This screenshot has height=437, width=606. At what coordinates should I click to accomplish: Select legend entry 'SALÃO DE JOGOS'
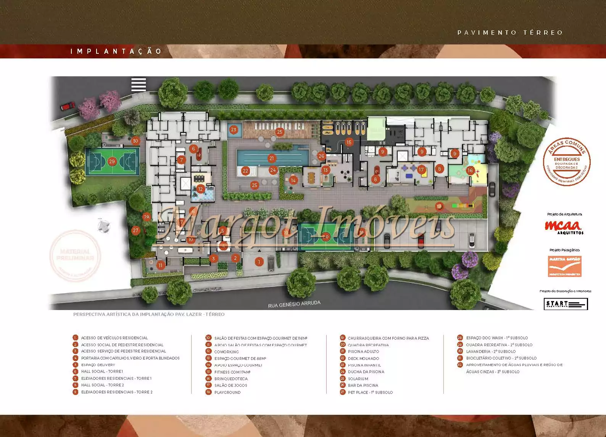[x=231, y=386]
